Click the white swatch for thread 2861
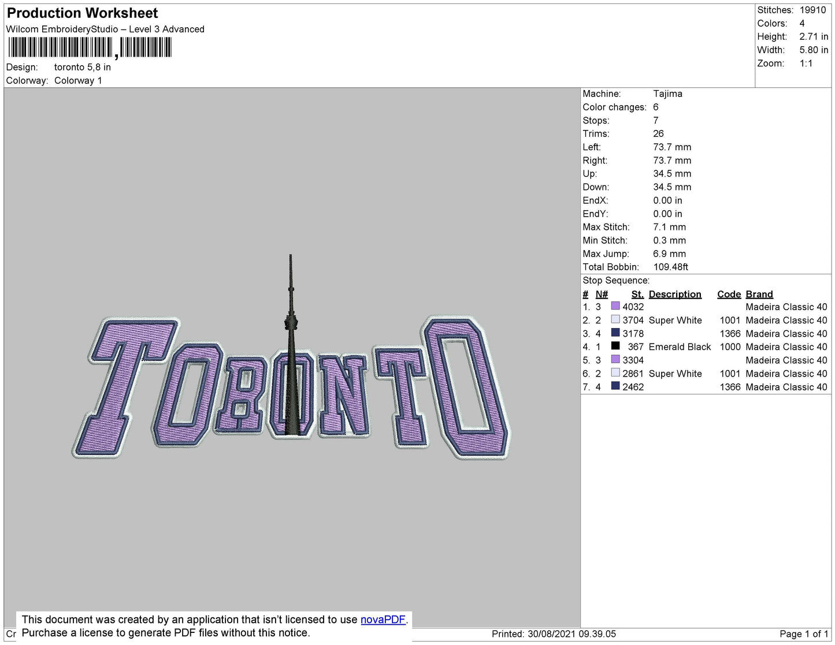This screenshot has height=645, width=835. 615,373
